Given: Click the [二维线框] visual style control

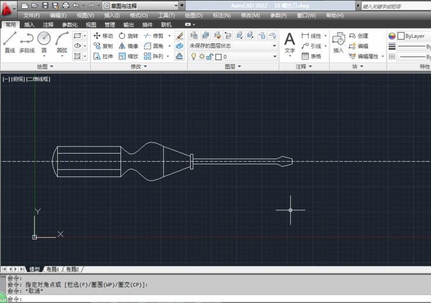Looking at the screenshot, I should click(38, 79).
